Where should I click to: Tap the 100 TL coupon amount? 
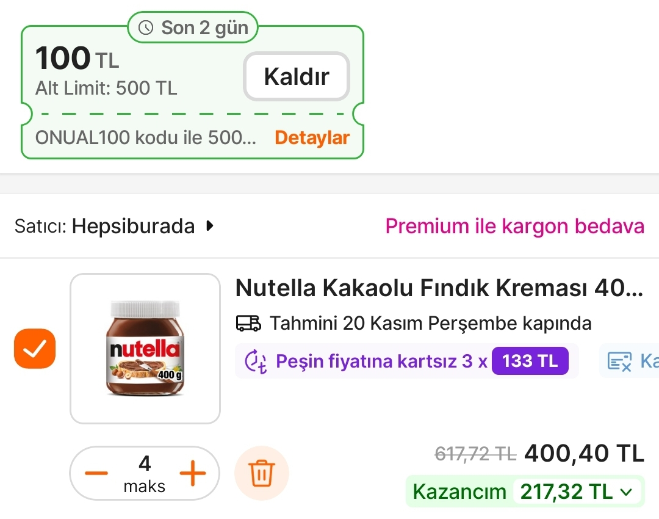click(77, 59)
